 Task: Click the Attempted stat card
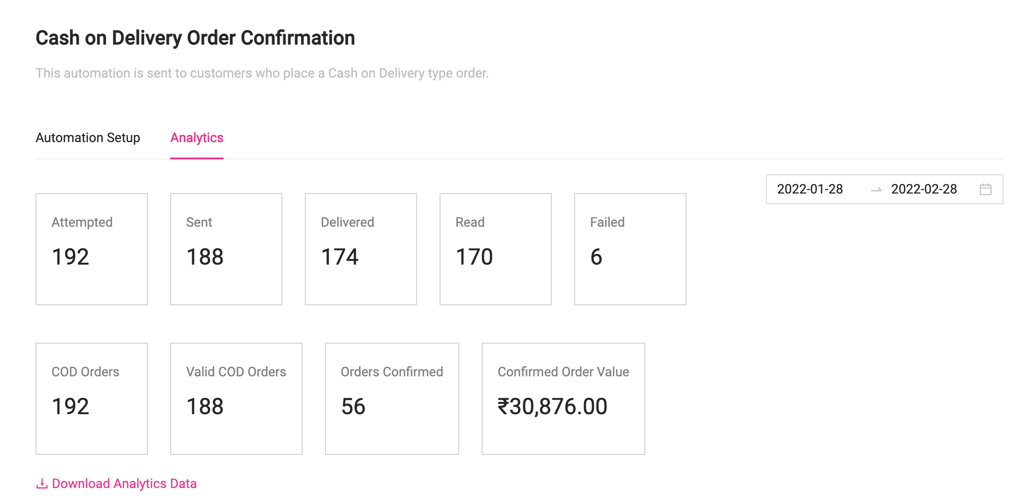[x=92, y=249]
